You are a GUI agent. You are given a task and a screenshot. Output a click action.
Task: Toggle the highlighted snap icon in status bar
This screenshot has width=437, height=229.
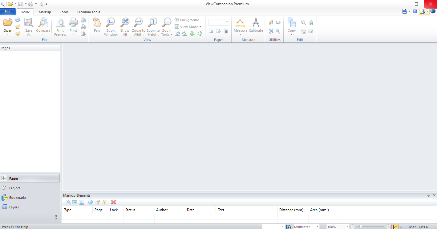coord(395,227)
